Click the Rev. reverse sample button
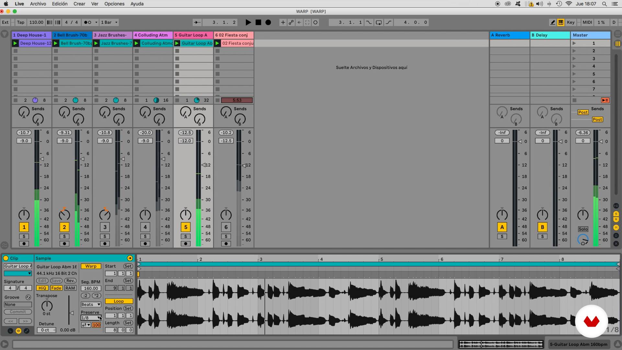This screenshot has width=622, height=350. tap(70, 281)
